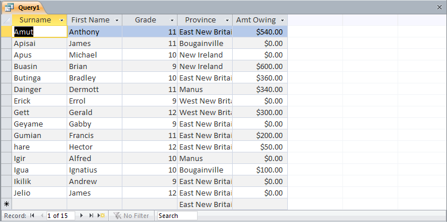447x222 pixels.
Task: Click the Surname cell Igua
Action: pos(40,170)
